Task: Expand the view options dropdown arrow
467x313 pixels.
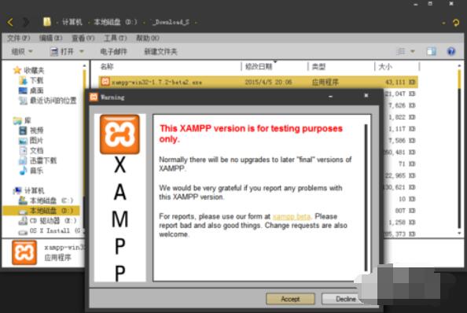Action: [413, 52]
